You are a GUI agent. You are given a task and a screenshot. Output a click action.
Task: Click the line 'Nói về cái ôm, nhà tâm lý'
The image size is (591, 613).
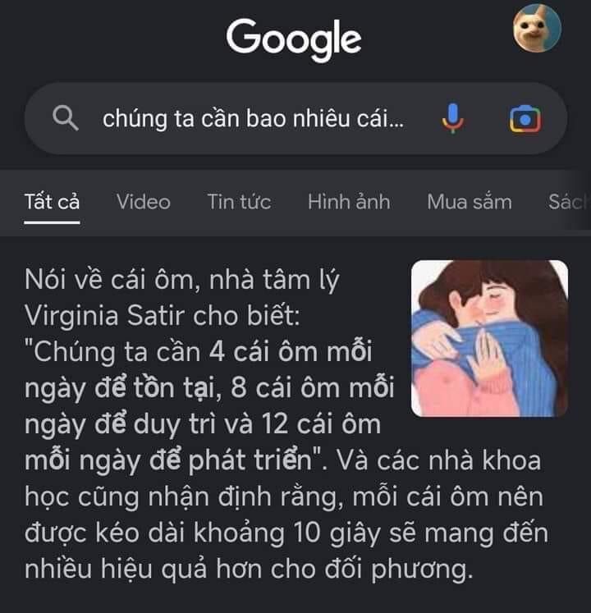[x=182, y=281]
